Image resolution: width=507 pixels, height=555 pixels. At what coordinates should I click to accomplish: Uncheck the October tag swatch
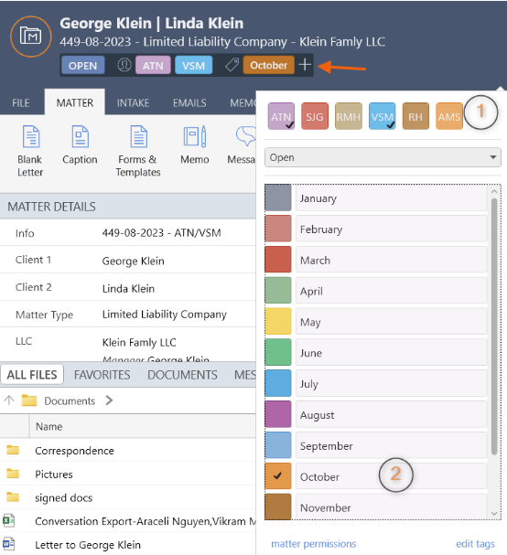click(278, 475)
